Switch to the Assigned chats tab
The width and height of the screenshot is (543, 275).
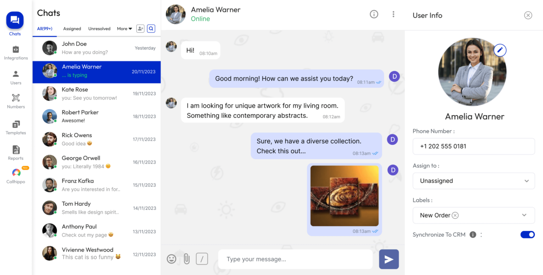click(x=72, y=28)
